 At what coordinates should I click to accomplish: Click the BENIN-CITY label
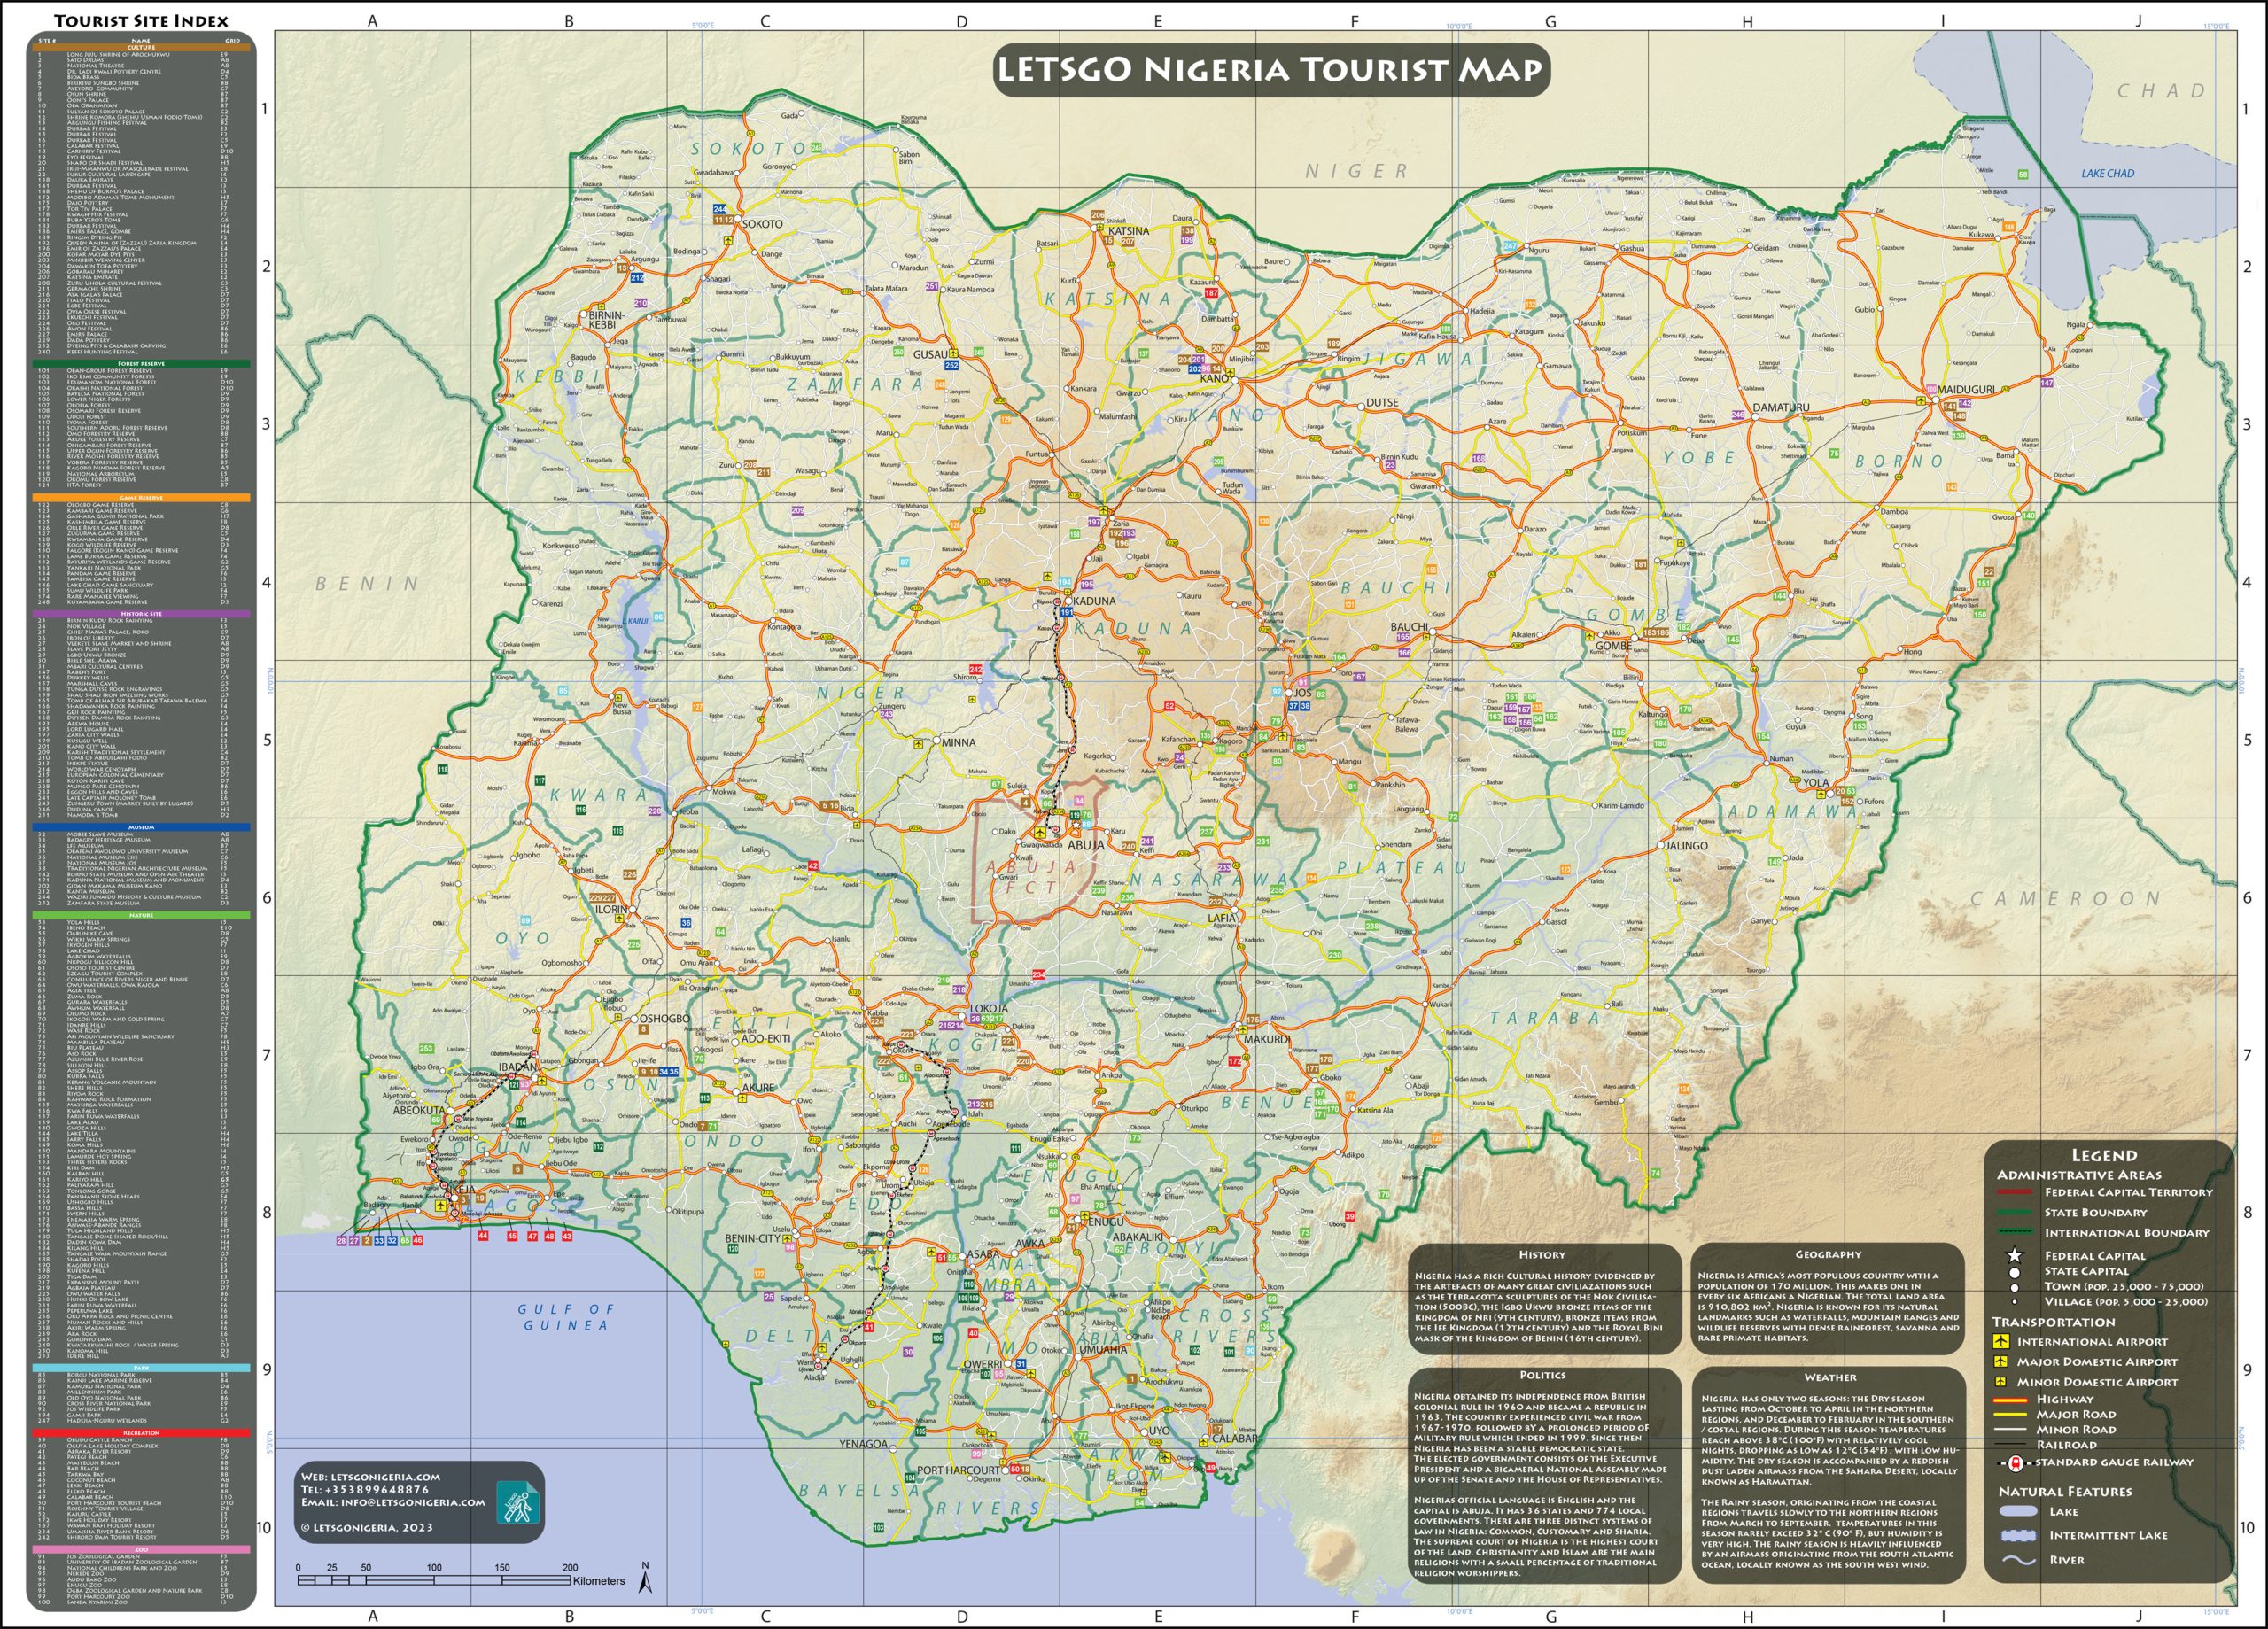click(x=753, y=1238)
